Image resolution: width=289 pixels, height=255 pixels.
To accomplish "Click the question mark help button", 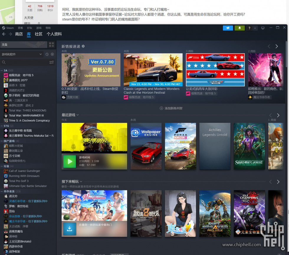I will click(249, 28).
